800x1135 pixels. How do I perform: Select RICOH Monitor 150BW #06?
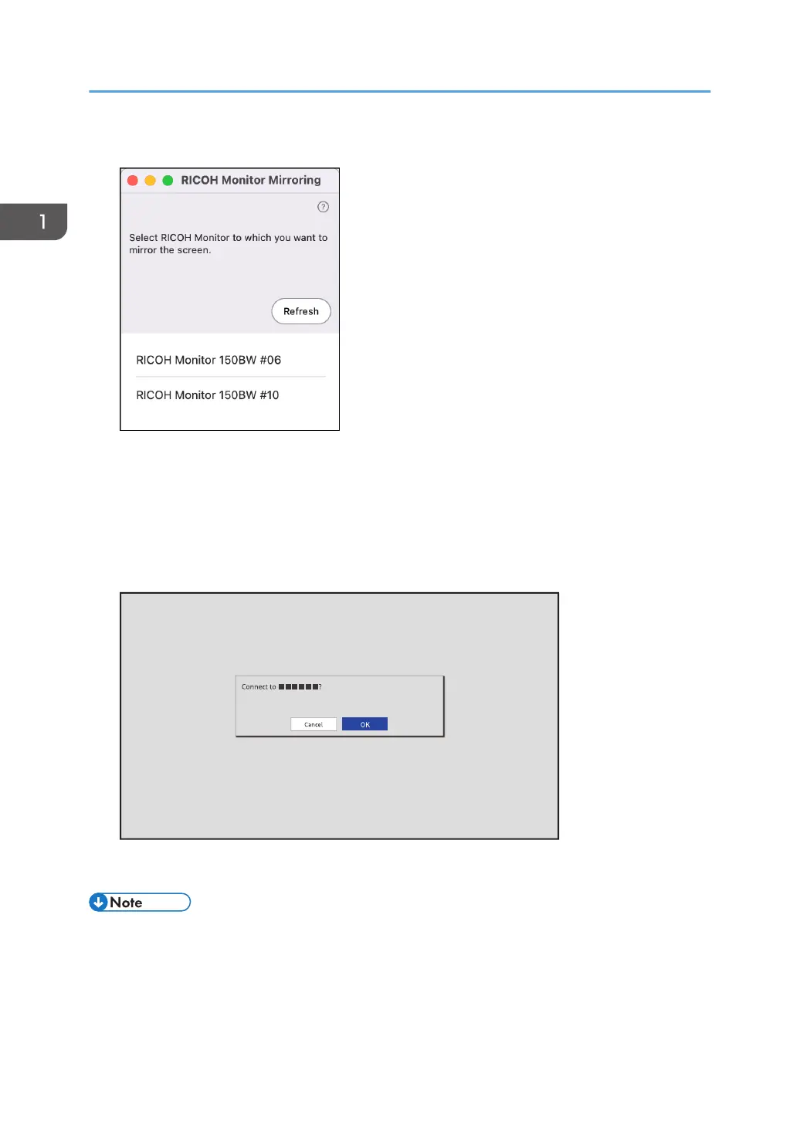point(230,360)
